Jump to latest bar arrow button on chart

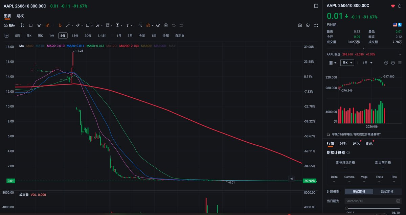[291, 178]
